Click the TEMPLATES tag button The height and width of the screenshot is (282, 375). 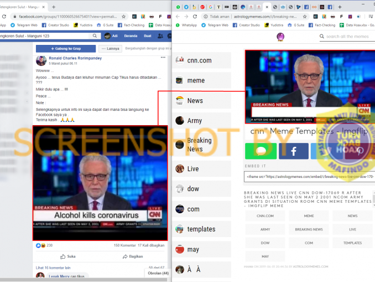pyautogui.click(x=352, y=243)
